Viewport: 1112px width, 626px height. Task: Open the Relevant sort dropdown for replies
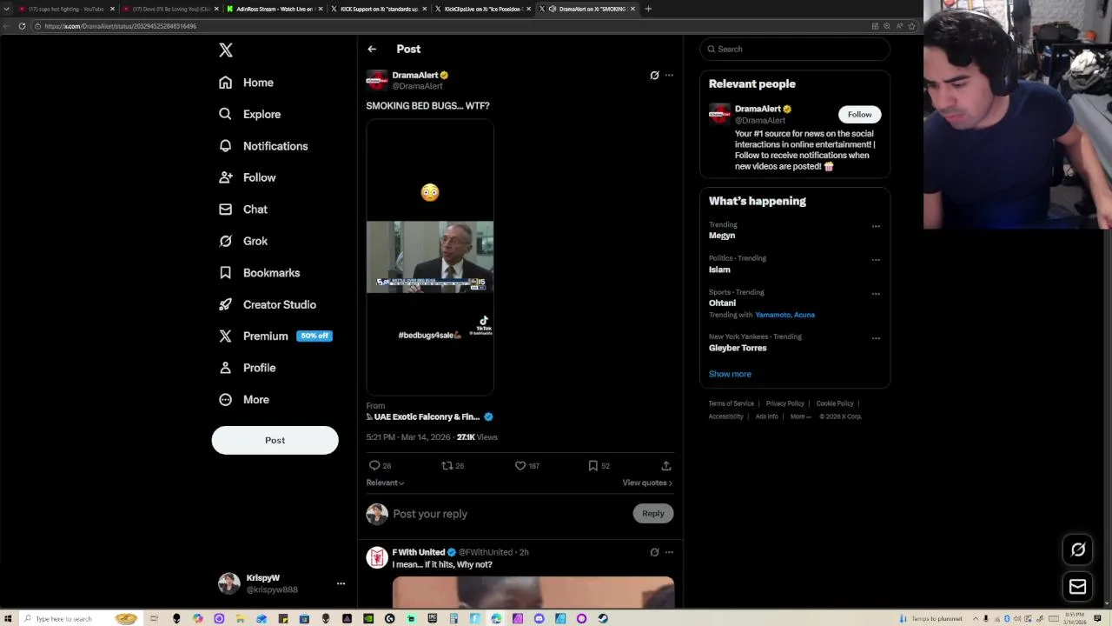[x=385, y=483]
